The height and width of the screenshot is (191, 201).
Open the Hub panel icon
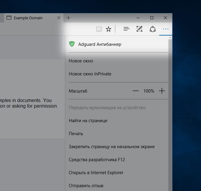127,29
